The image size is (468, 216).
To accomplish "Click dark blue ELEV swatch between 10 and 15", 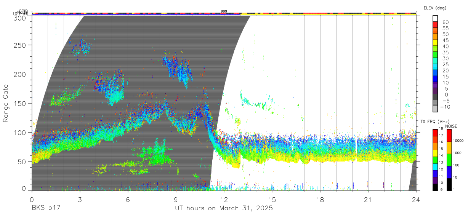I will point(436,78).
